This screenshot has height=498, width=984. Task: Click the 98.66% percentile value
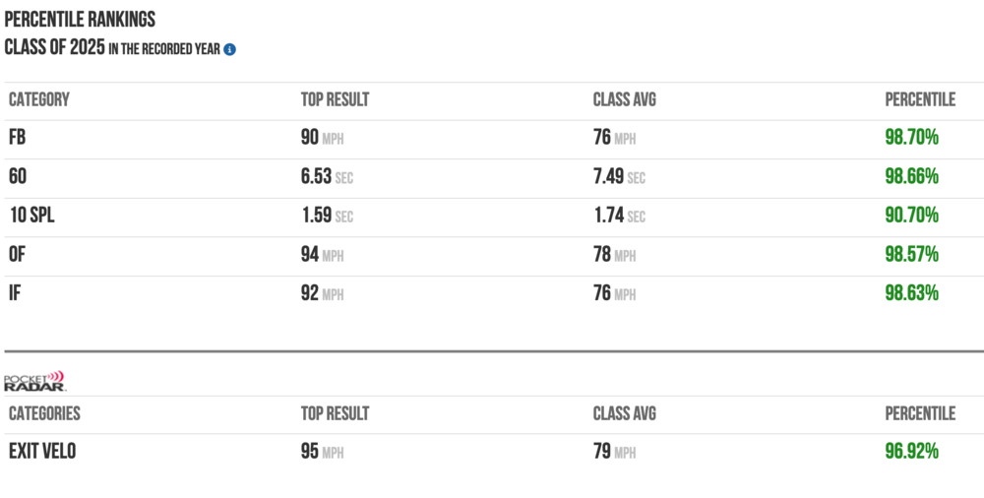coord(911,177)
